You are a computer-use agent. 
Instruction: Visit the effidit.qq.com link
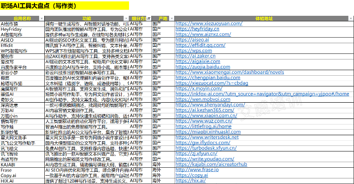[200, 45]
